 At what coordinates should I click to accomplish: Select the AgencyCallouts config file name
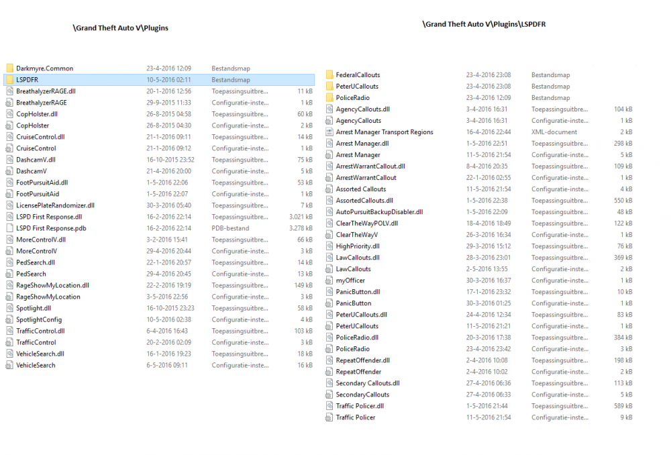[x=358, y=121]
